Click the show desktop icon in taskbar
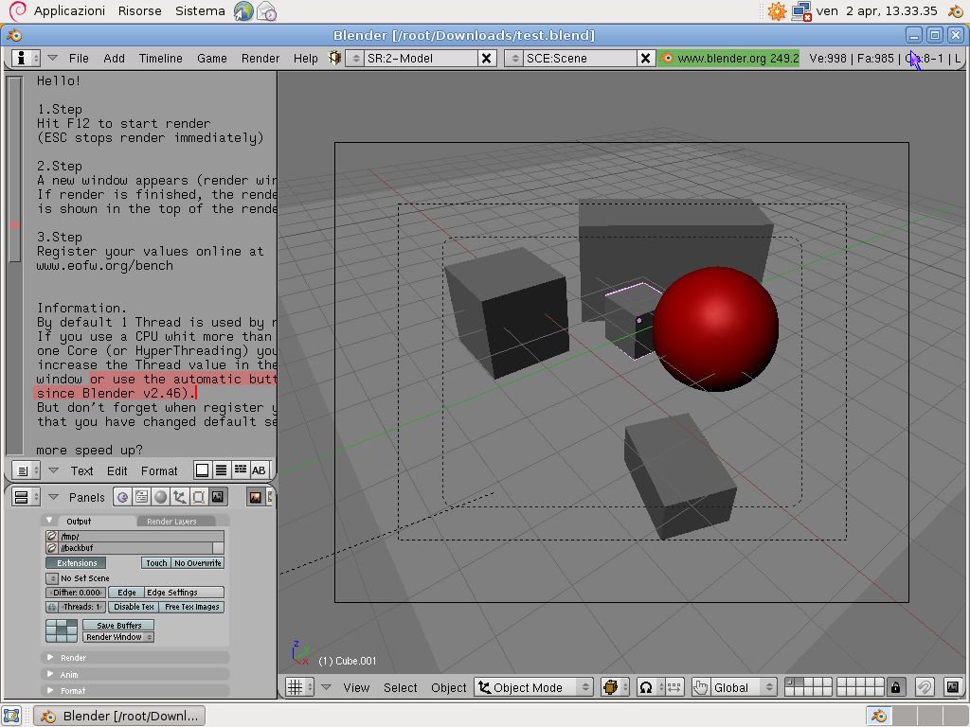Image resolution: width=970 pixels, height=727 pixels. coord(11,716)
